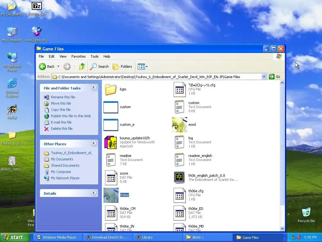Go to Shared Documents in Other Places
322x242 pixels.
coord(65,166)
